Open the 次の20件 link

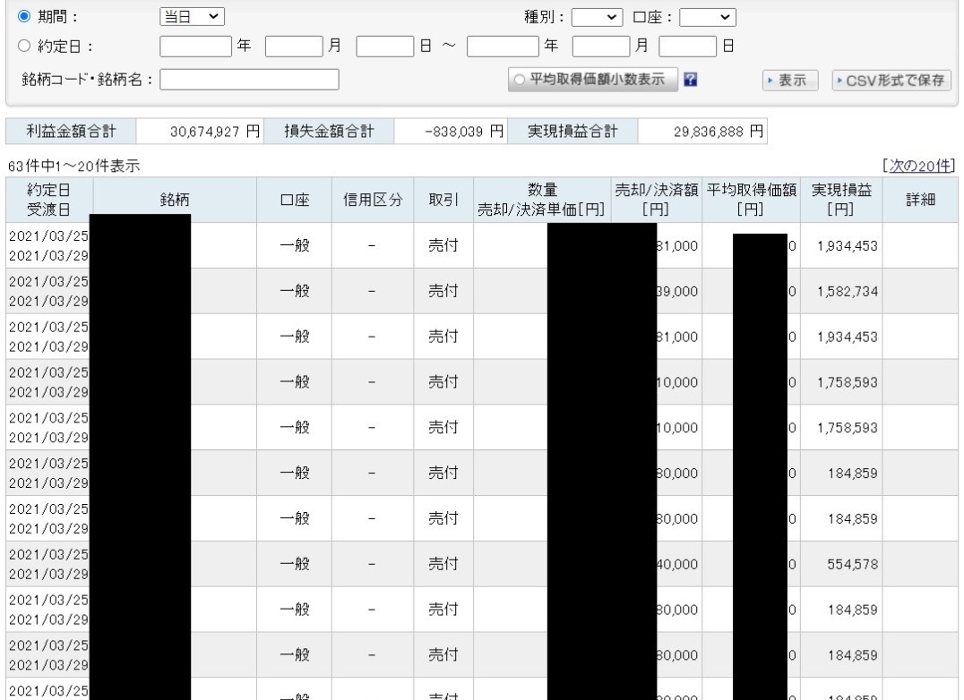tap(919, 166)
